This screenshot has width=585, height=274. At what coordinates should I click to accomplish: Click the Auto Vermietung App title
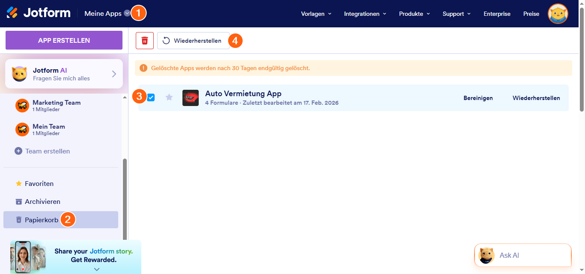(x=243, y=94)
